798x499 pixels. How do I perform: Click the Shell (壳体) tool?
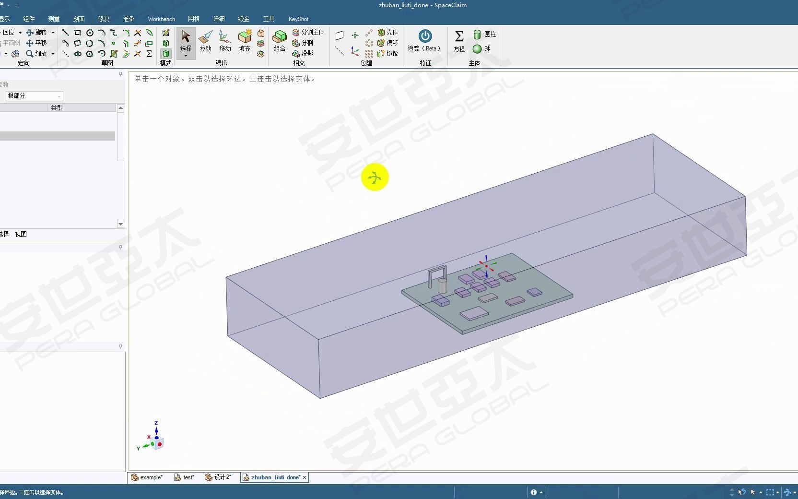click(388, 33)
